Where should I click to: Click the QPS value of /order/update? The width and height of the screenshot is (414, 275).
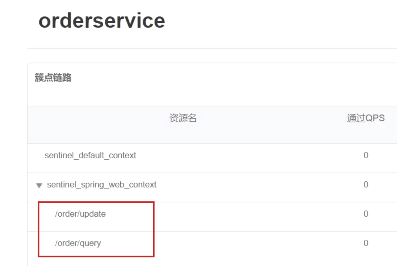[x=366, y=214]
